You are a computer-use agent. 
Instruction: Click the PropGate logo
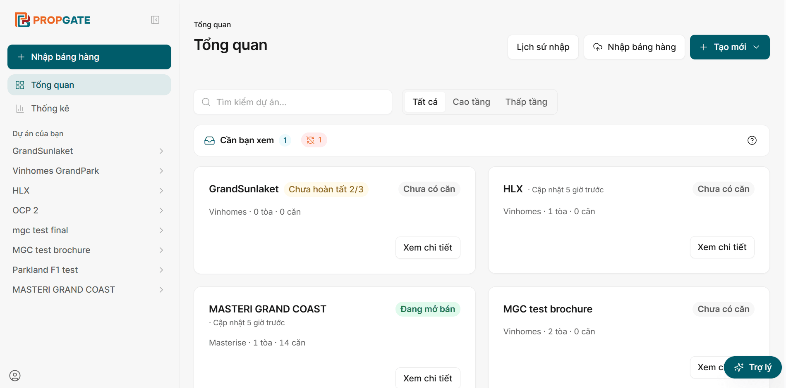click(x=53, y=20)
